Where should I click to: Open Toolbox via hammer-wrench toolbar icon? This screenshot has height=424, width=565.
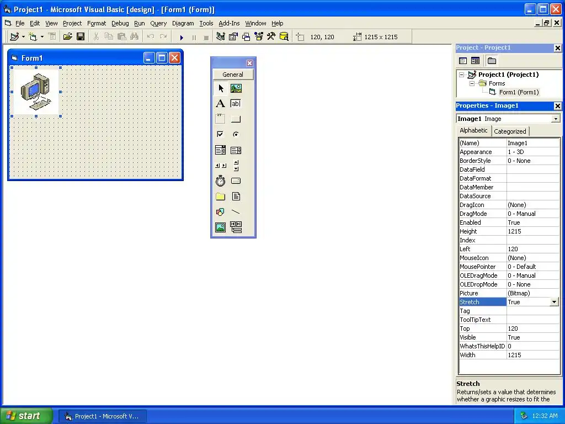point(271,36)
